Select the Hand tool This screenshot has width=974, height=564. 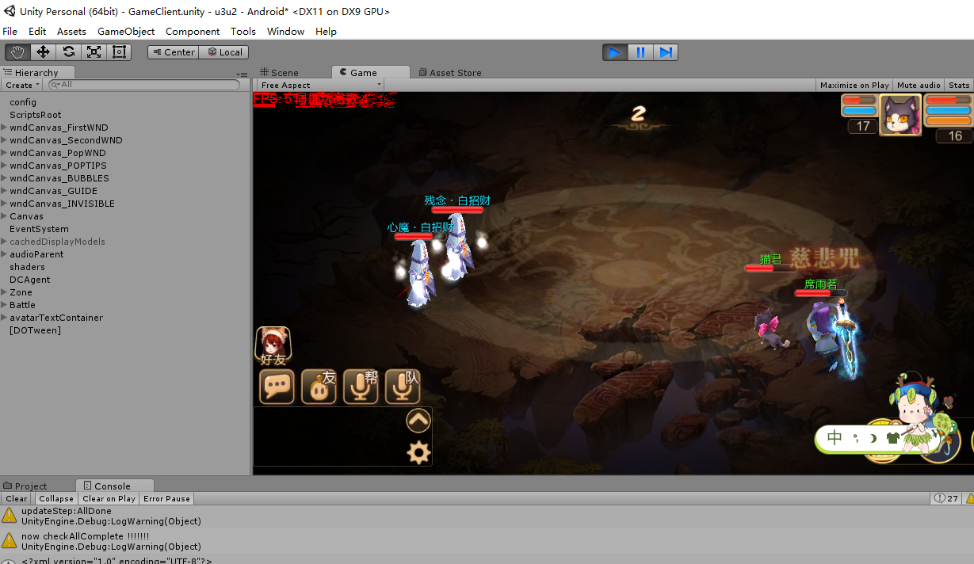17,52
